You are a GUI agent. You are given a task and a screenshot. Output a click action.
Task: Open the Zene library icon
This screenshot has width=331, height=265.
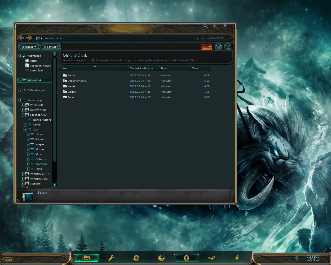click(x=65, y=97)
